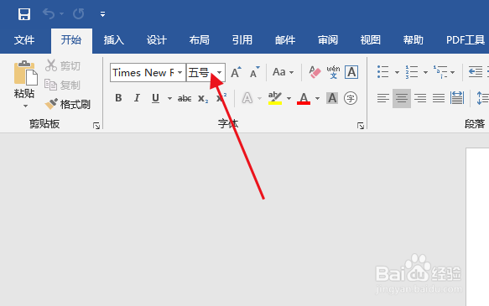Redo the last action

pyautogui.click(x=79, y=13)
